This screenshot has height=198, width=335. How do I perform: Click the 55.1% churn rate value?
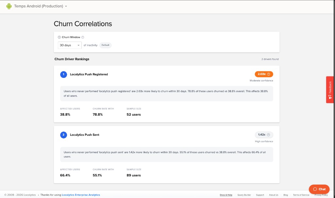pyautogui.click(x=97, y=175)
